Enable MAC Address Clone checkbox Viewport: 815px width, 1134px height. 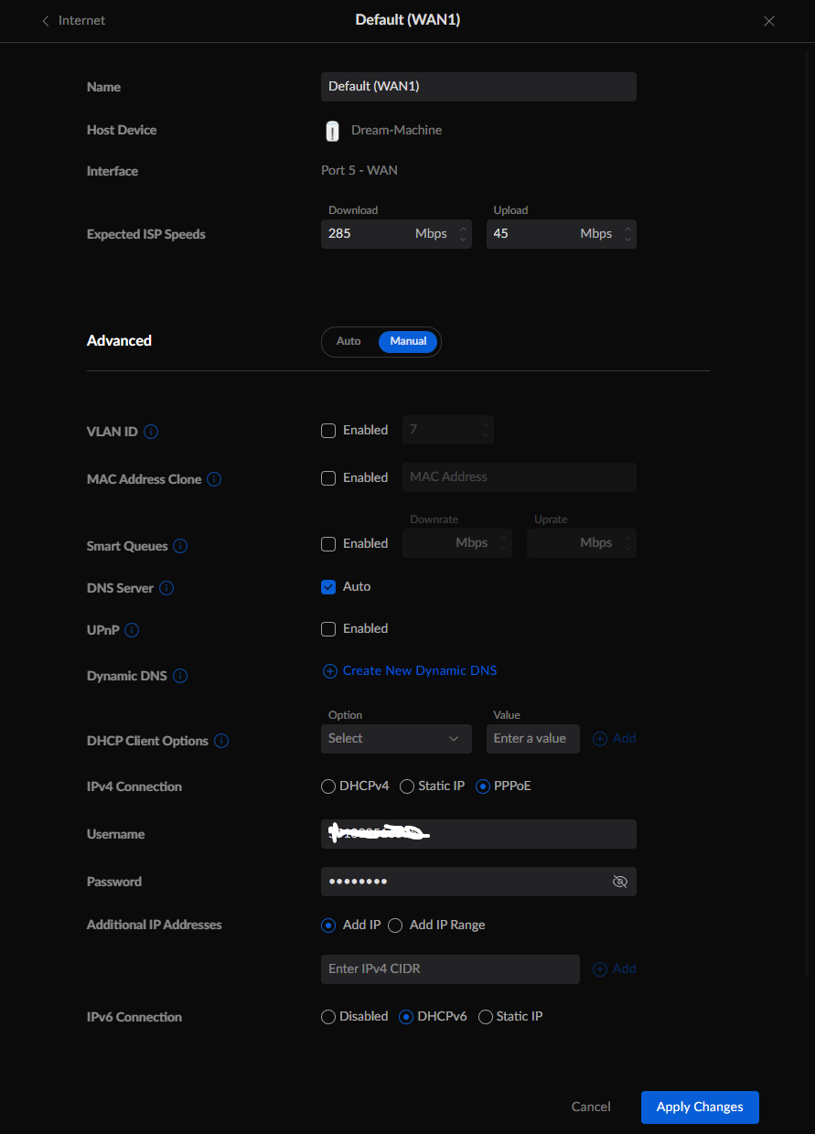coord(328,478)
